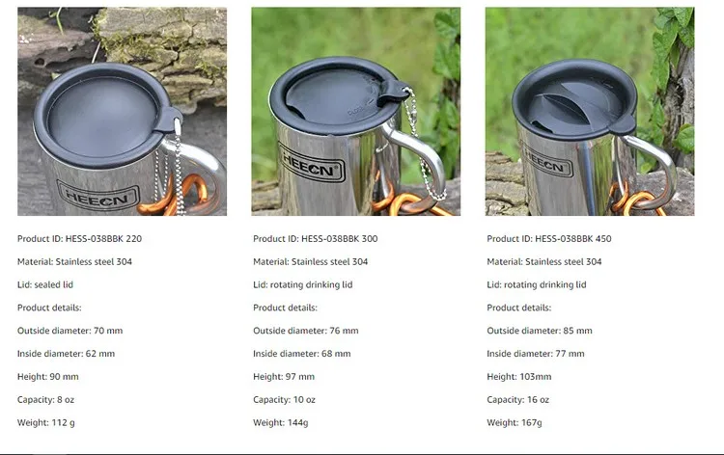Click 'Inside diameter: 77 mm' line
Image resolution: width=724 pixels, height=455 pixels.
click(536, 354)
